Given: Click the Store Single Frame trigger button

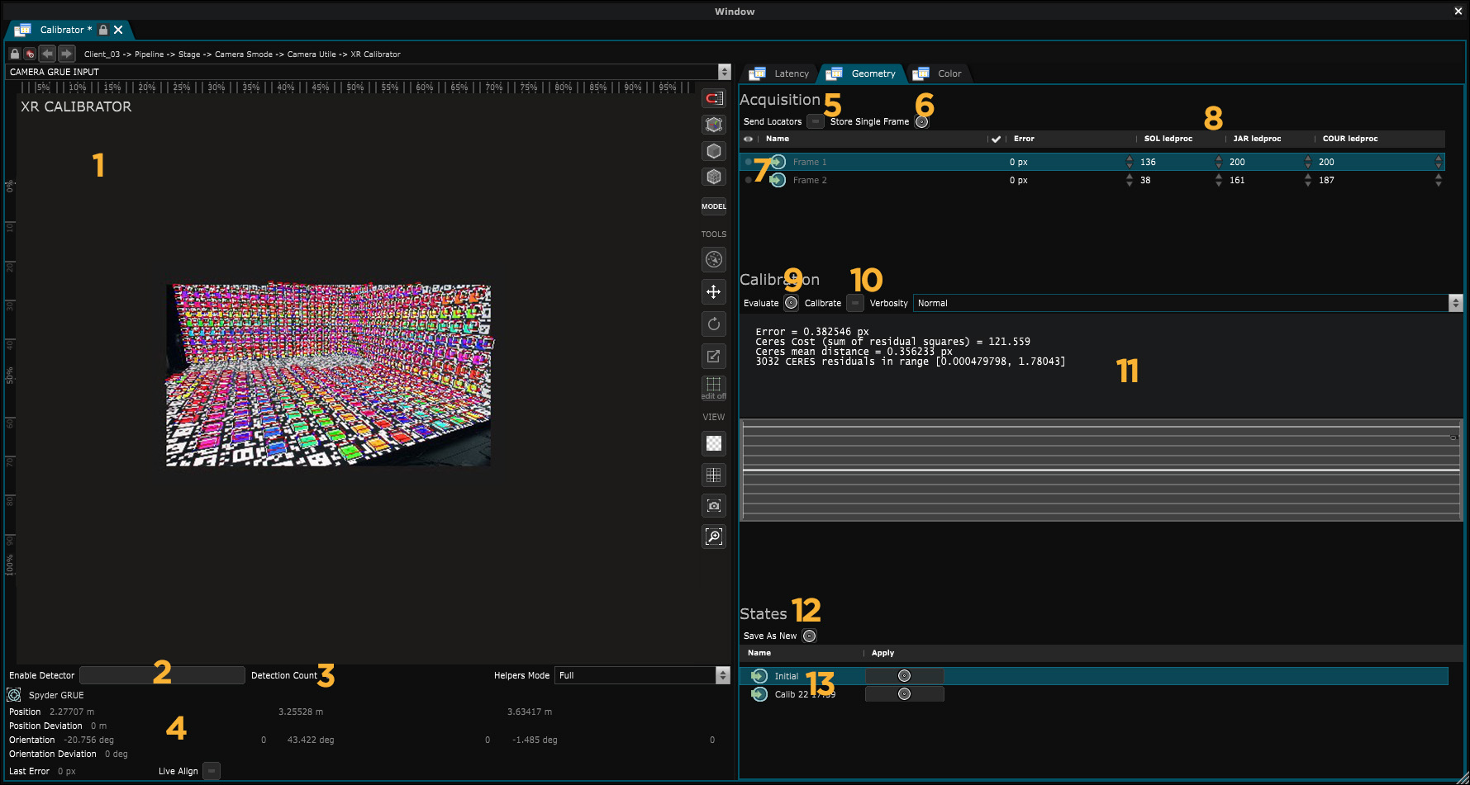Looking at the screenshot, I should tap(922, 121).
